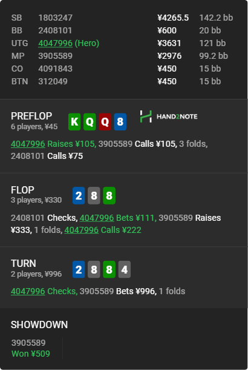Select MP player 3905589 in seat list
The width and height of the screenshot is (248, 370).
(55, 56)
